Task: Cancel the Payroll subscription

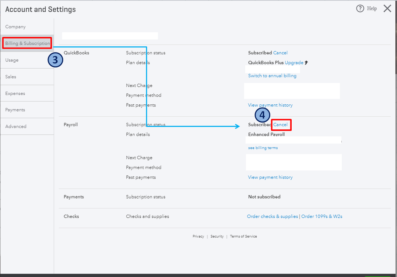Action: coord(281,125)
